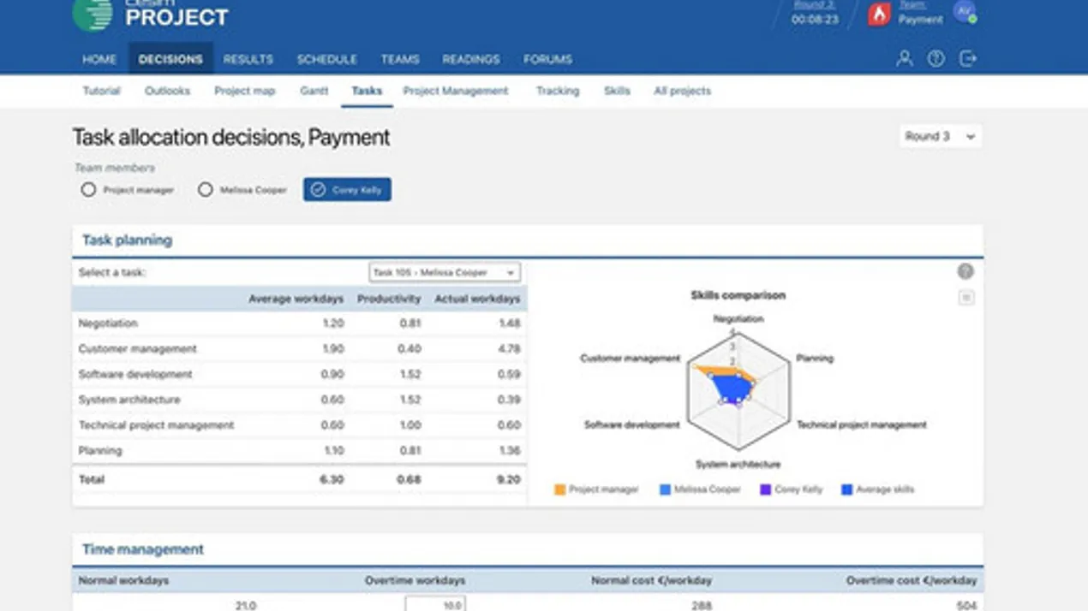Click the Planning row in the table

(x=300, y=451)
